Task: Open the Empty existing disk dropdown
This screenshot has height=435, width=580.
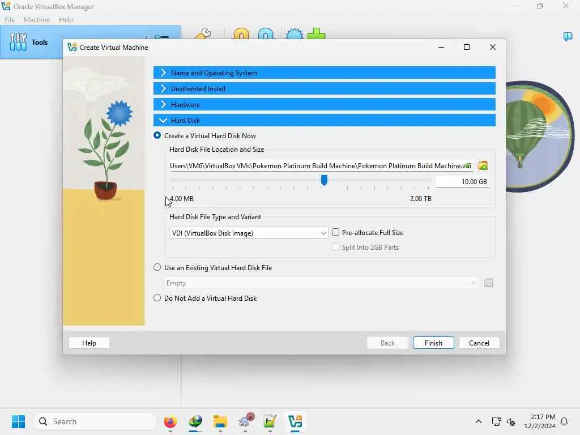Action: coord(321,283)
